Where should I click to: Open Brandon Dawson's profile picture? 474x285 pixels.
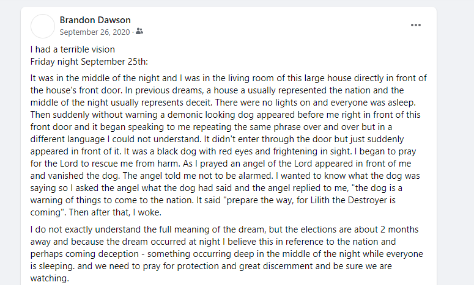click(43, 26)
